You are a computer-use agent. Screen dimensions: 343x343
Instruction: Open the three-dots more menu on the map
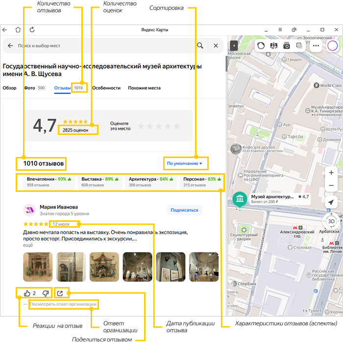click(316, 46)
